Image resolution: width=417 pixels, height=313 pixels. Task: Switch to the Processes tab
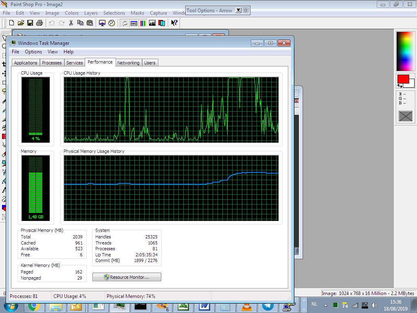52,63
